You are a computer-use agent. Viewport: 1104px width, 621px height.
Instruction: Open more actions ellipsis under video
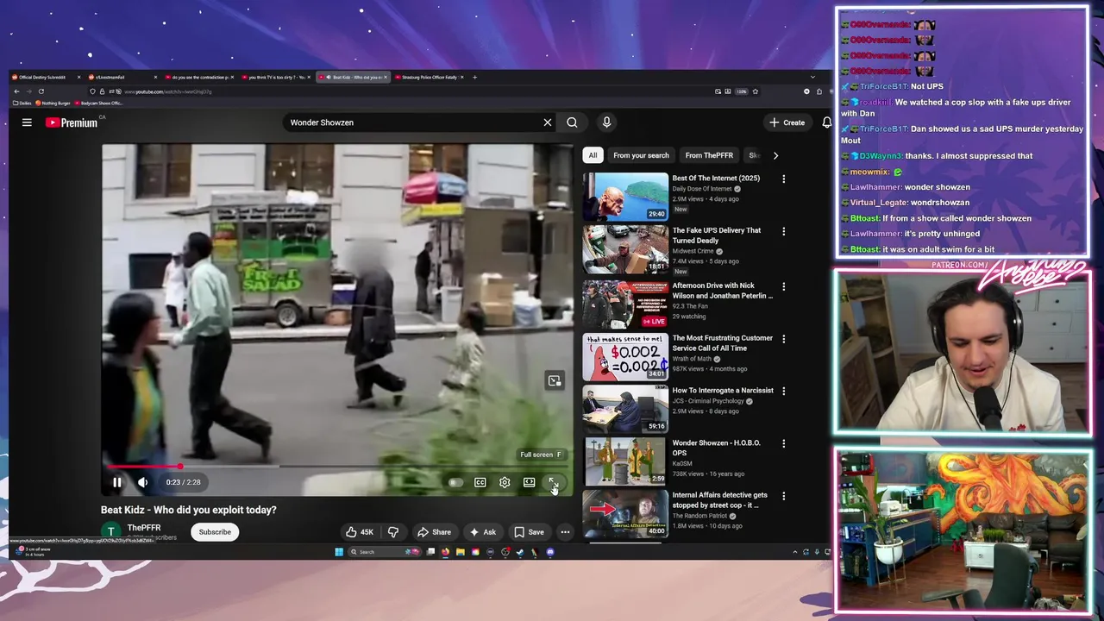coord(565,532)
